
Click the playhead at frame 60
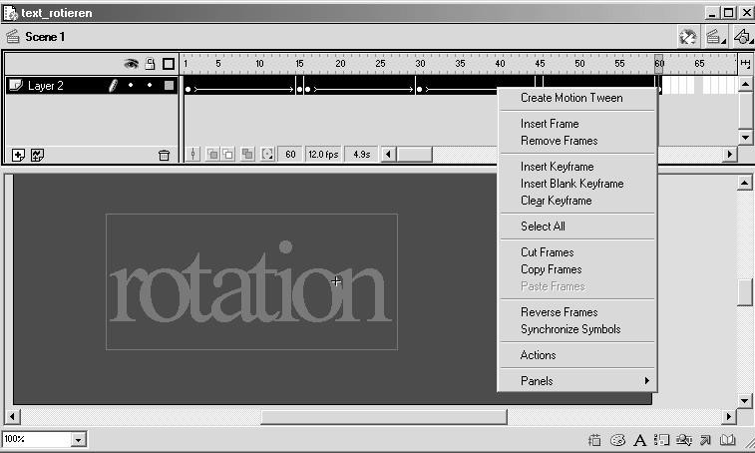click(658, 64)
